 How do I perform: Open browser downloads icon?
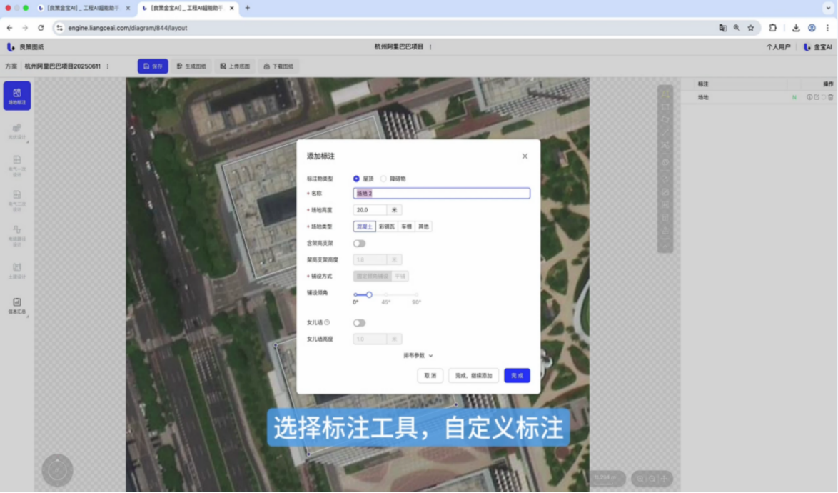pyautogui.click(x=796, y=28)
